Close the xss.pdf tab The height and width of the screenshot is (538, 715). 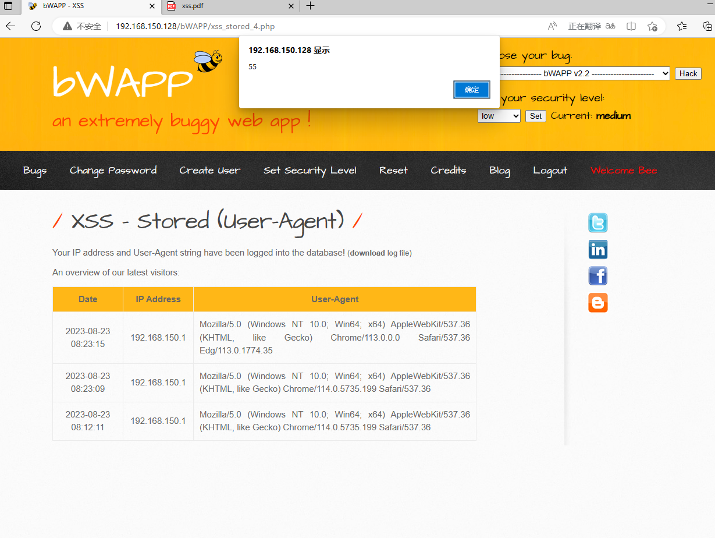291,6
